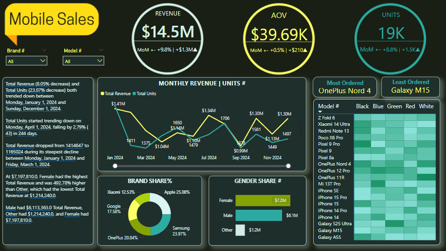Open the Model # All dropdown
Screen dimensions: 446x251
[83, 61]
